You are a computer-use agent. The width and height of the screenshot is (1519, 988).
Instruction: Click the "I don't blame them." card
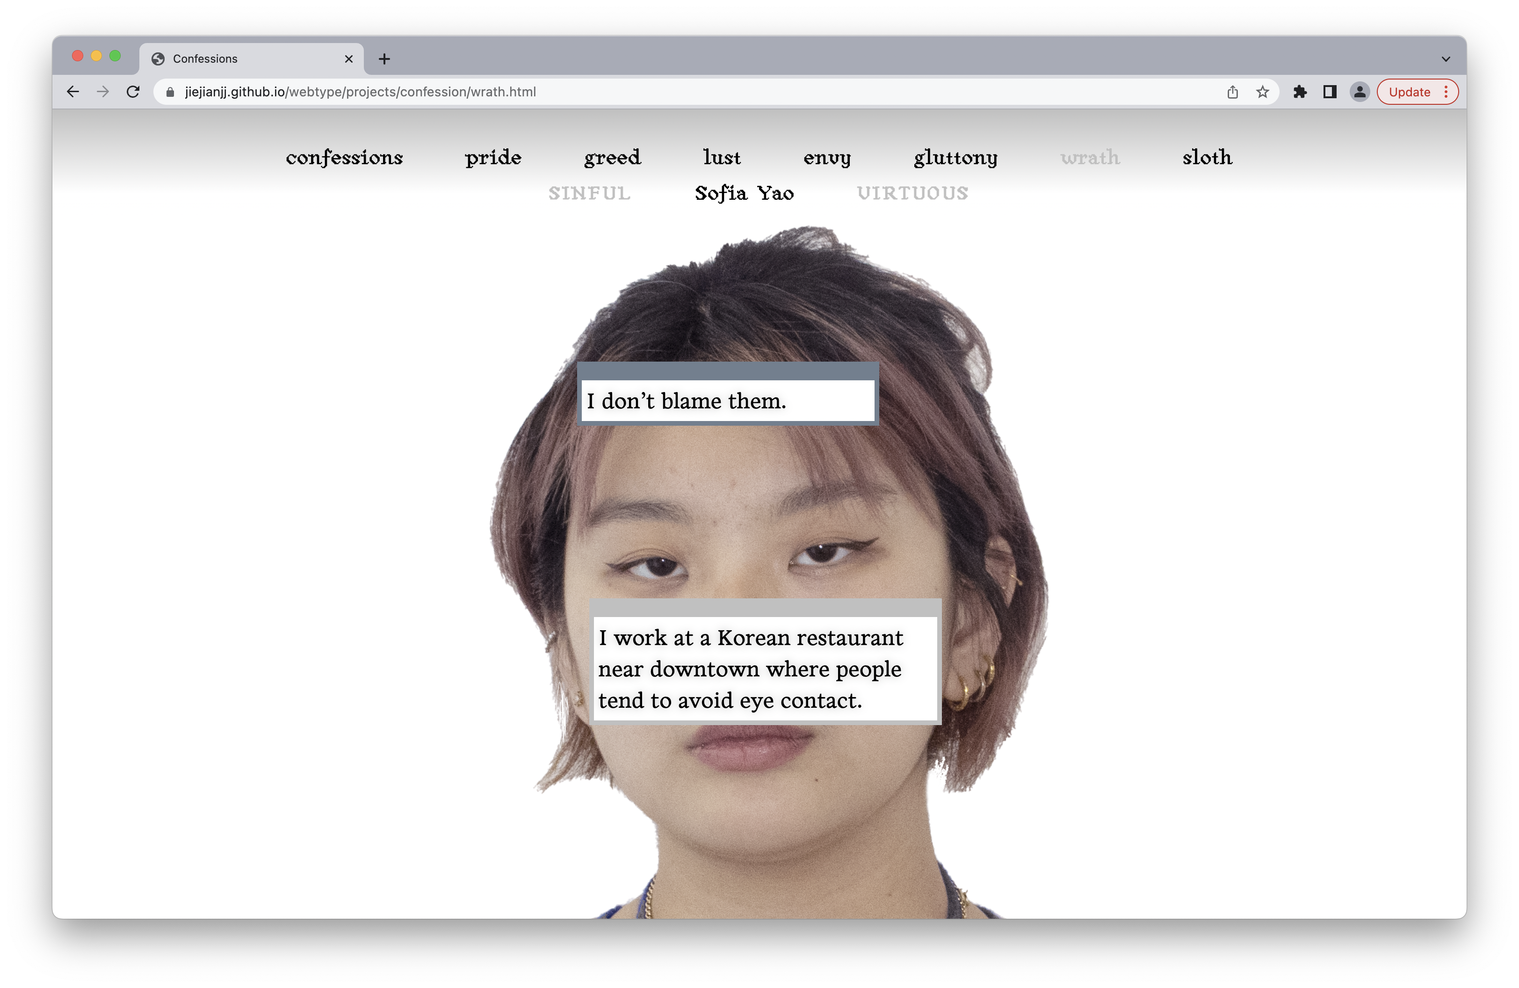pos(728,394)
